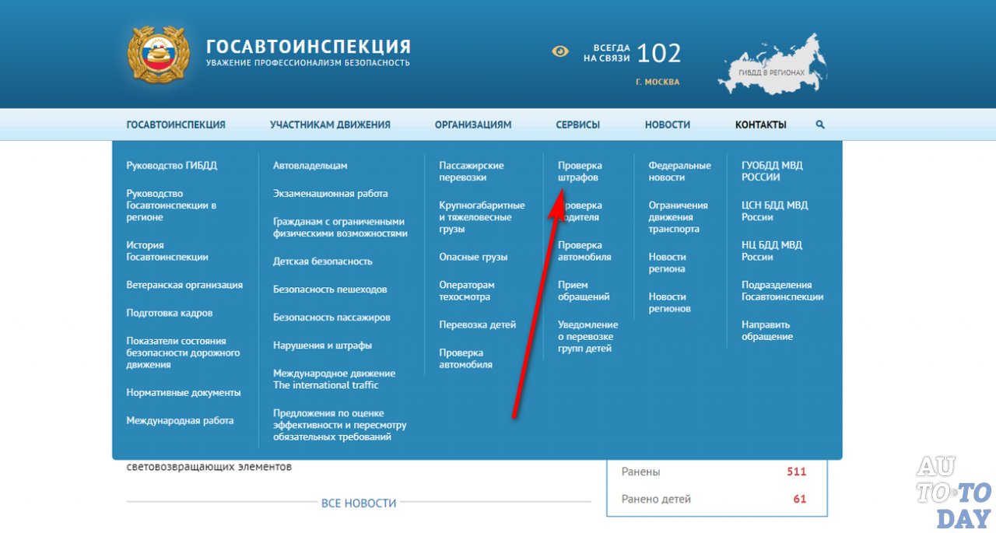The width and height of the screenshot is (996, 533).
Task: Open the Сервисы menu tab
Action: [578, 124]
